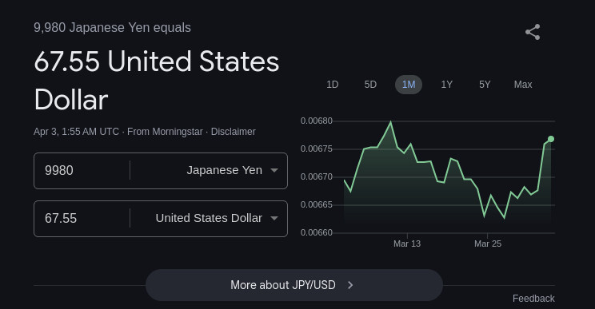Open the Japanese Yen currency dropdown arrow

(x=274, y=170)
